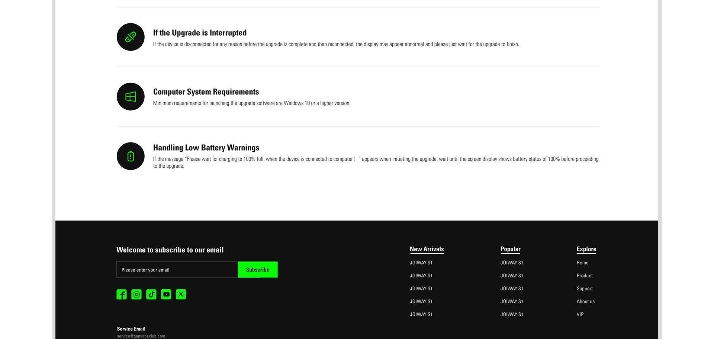This screenshot has height=339, width=714.
Task: Open the Home link under Explore
Action: [x=582, y=263]
